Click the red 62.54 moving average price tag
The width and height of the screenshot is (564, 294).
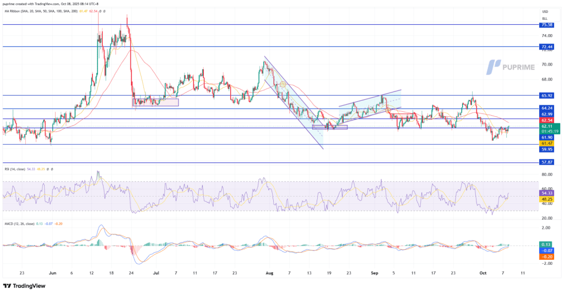[x=547, y=120]
